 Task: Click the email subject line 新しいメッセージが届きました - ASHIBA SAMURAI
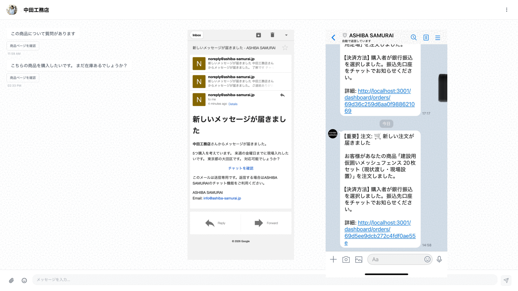[x=234, y=48]
